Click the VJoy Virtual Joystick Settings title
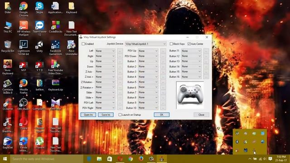The width and height of the screenshot is (290, 163). point(100,37)
